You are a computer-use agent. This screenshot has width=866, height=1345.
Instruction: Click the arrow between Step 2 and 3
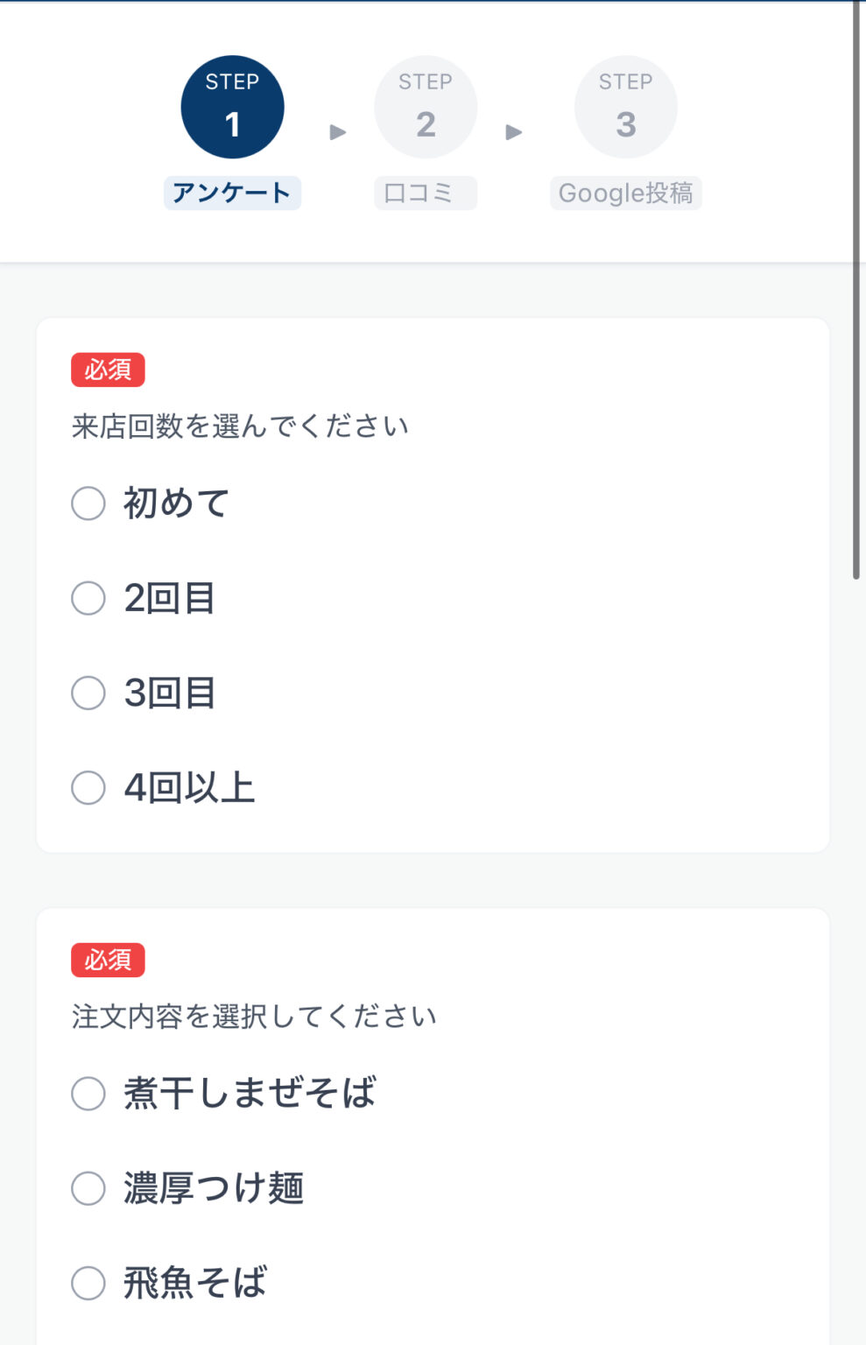(514, 132)
